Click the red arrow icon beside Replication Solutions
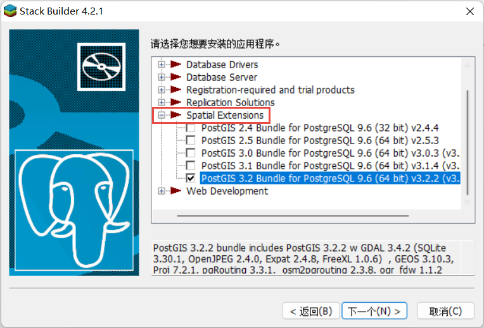This screenshot has width=484, height=328. (x=175, y=102)
